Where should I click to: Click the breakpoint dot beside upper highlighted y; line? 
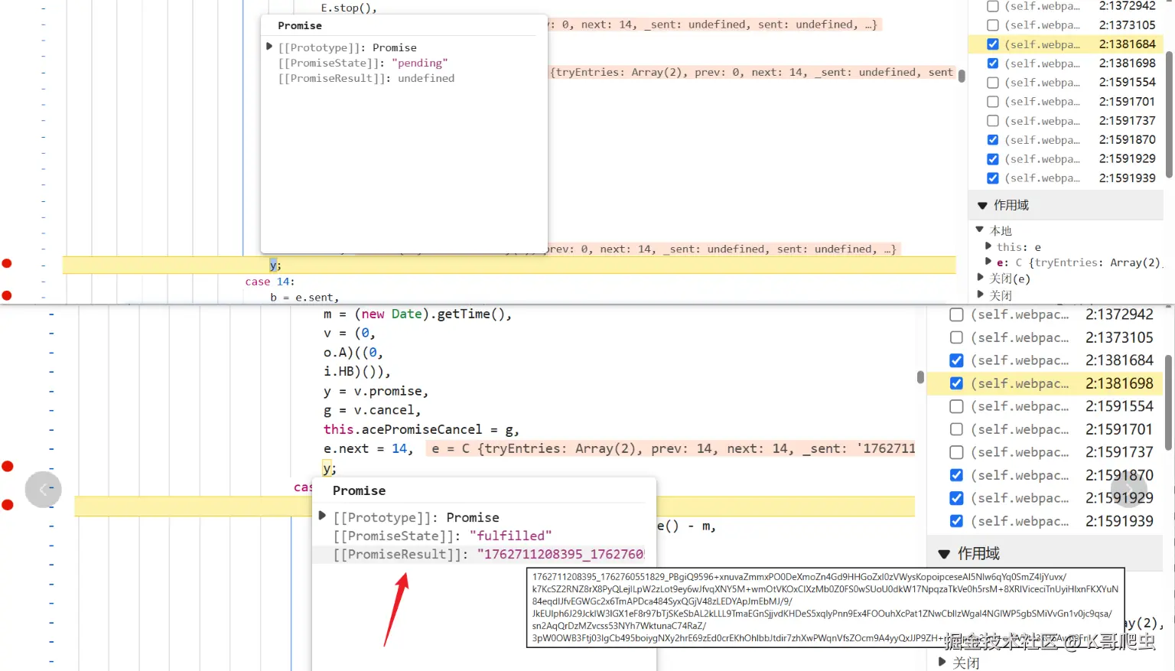click(x=7, y=263)
